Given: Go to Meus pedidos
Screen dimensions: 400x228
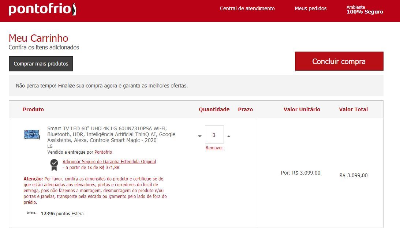Looking at the screenshot, I should 310,8.
